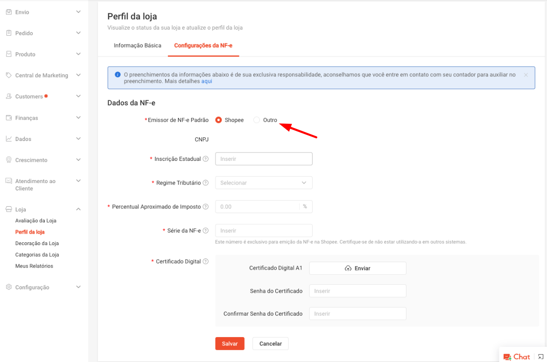Open the Regime Tributário dropdown
547x362 pixels.
tap(264, 183)
